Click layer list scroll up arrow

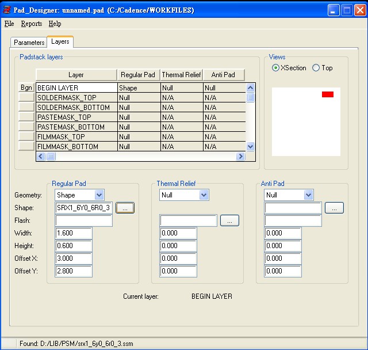(250, 88)
